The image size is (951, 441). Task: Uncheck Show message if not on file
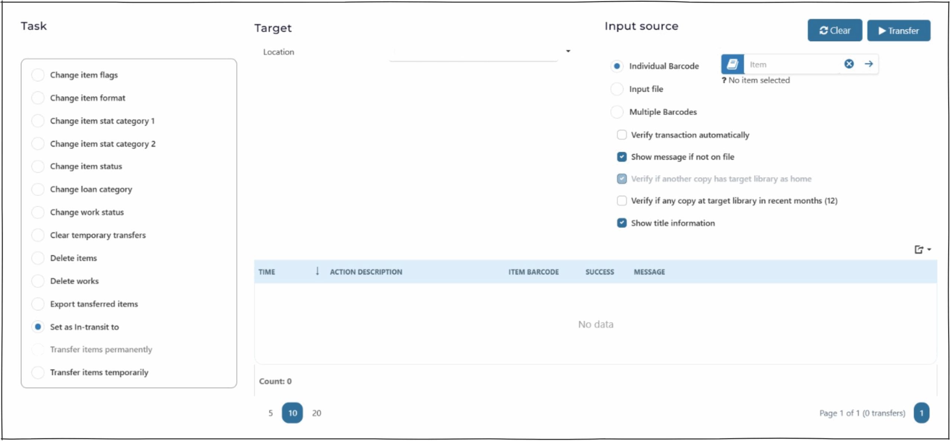click(621, 157)
